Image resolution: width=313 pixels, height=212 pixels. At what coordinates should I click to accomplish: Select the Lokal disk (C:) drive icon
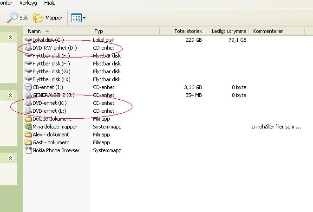click(28, 40)
